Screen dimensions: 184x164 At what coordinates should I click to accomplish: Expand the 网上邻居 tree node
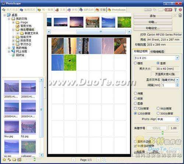9,51
